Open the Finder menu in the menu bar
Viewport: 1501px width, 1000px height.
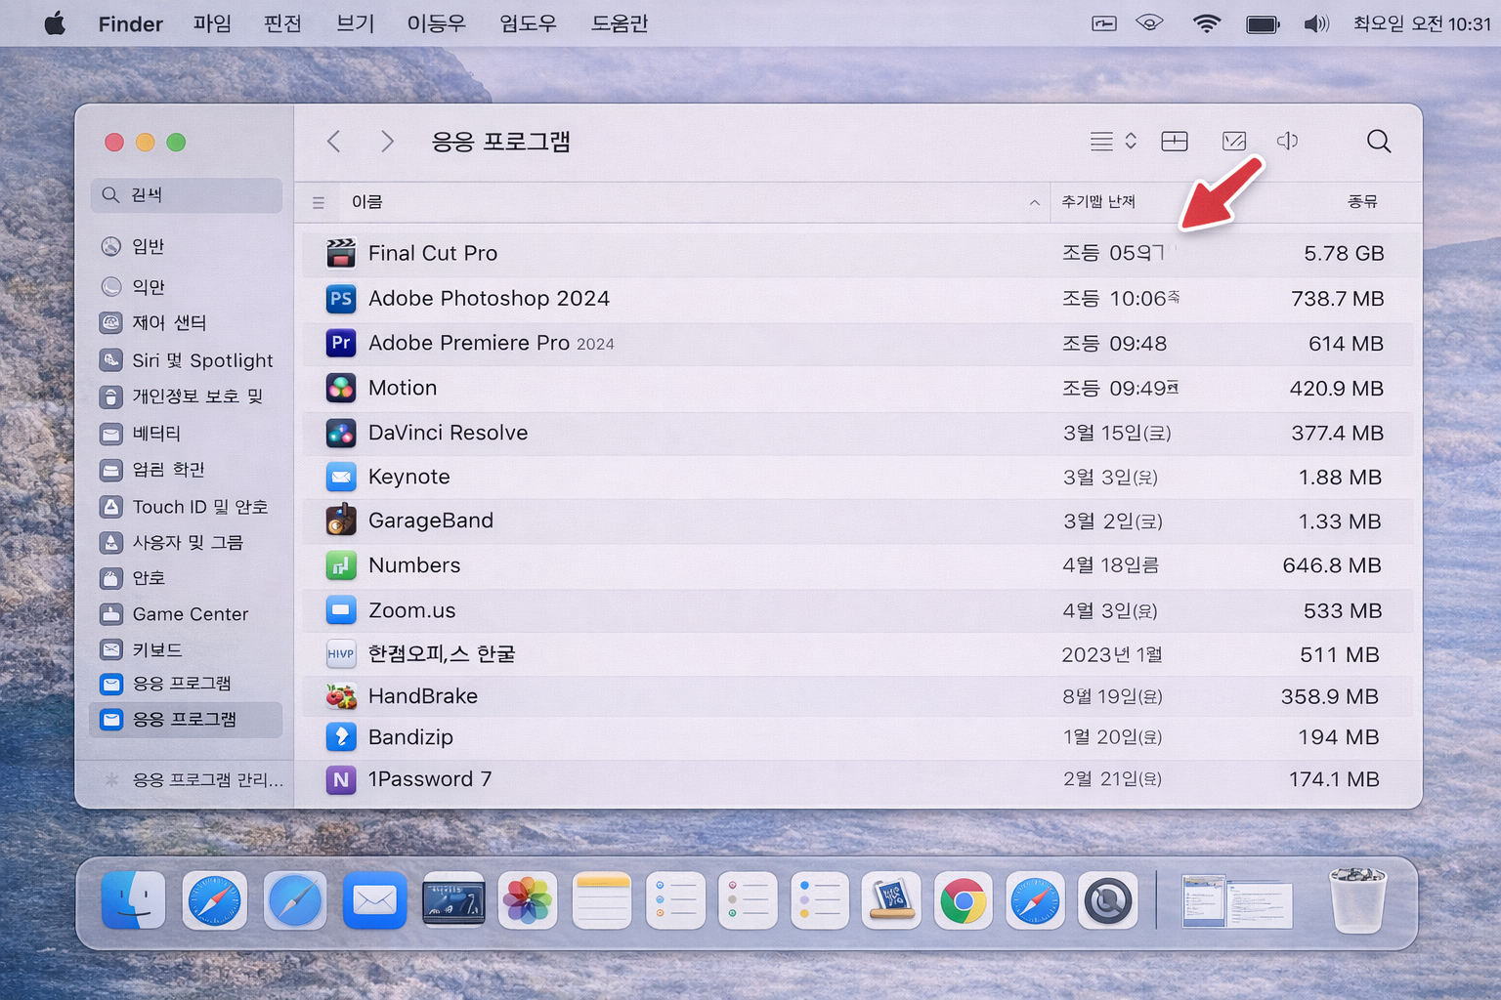[x=130, y=23]
